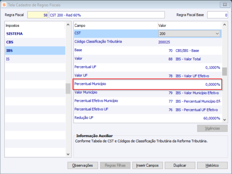Click the Campo column header
232x174 pixels.
pyautogui.click(x=115, y=26)
